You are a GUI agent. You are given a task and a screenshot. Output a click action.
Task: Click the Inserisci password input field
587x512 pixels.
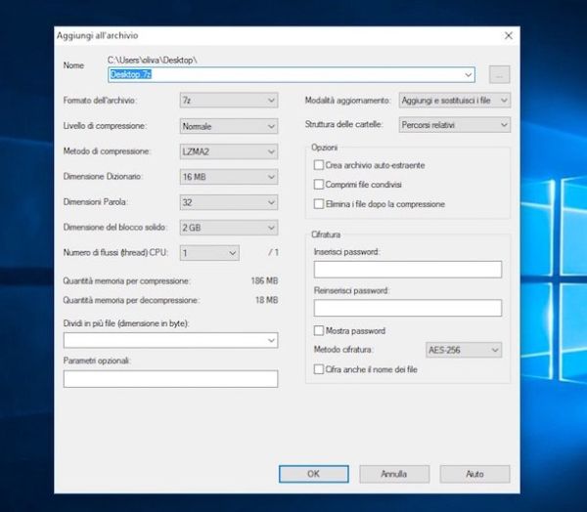tap(407, 270)
